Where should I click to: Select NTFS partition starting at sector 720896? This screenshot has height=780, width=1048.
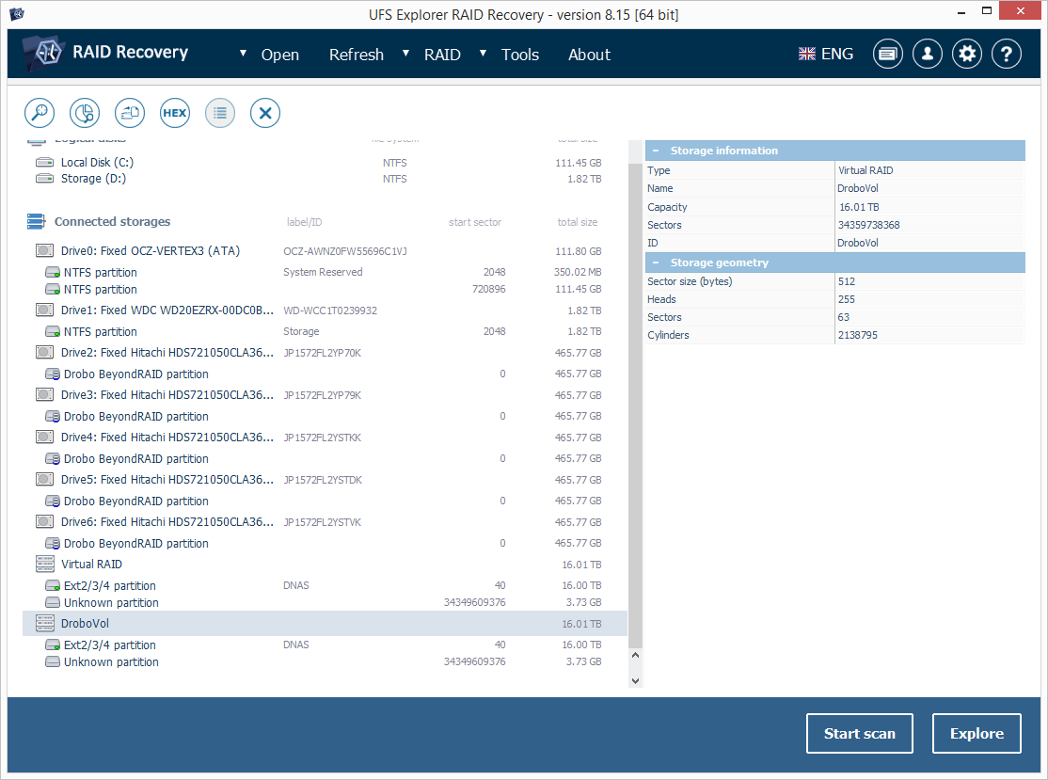click(325, 290)
